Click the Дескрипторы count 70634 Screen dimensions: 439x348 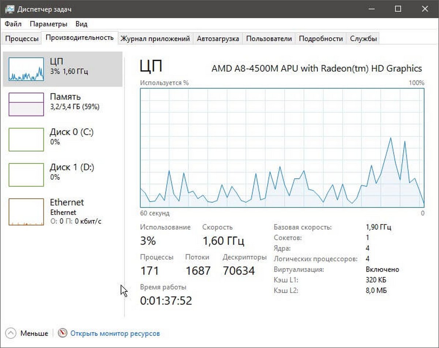(239, 271)
